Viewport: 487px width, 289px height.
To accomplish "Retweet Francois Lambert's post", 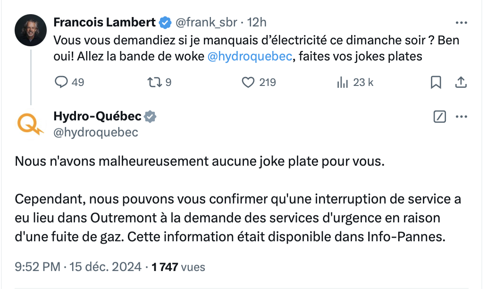I will [160, 82].
